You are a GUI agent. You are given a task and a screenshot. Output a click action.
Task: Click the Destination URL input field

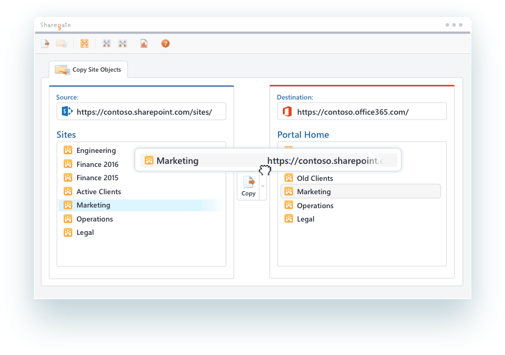click(362, 112)
